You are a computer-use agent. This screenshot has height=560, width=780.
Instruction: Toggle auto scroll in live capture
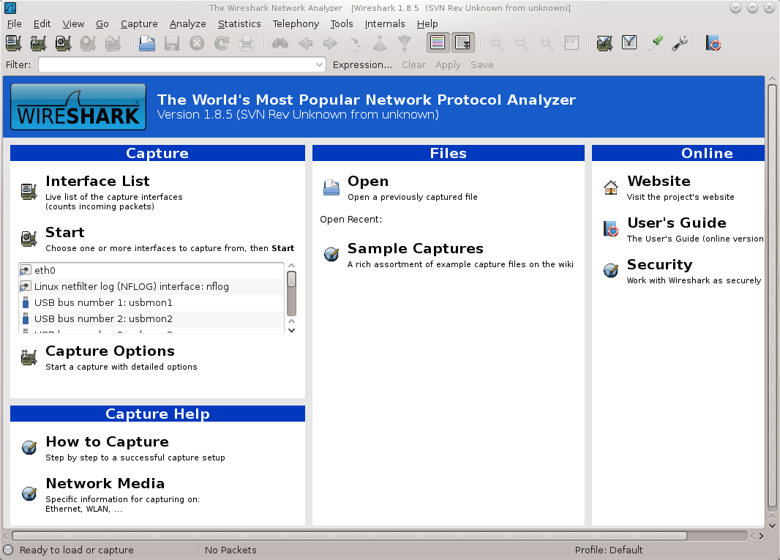click(x=462, y=43)
